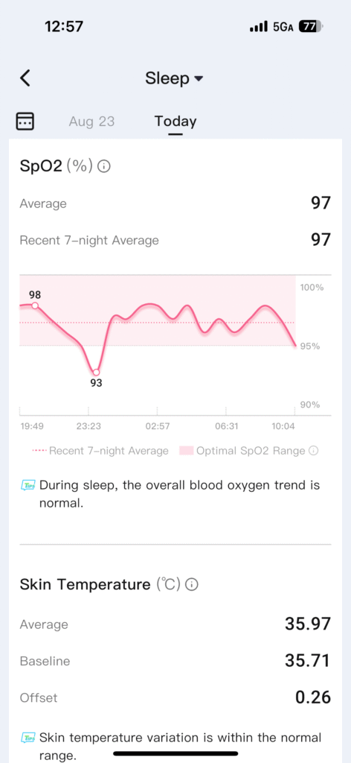Tap the SpO2 Average value 97

pos(321,203)
